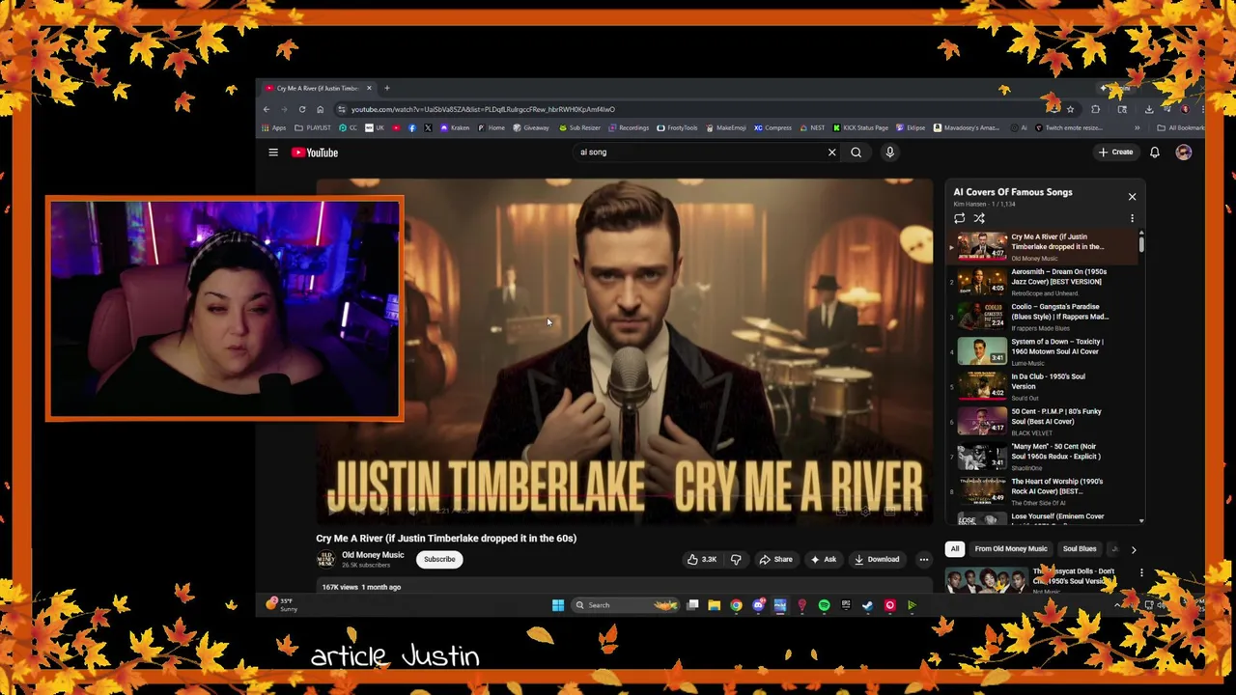
Task: Open Old Money Music channel name
Action: coord(373,555)
